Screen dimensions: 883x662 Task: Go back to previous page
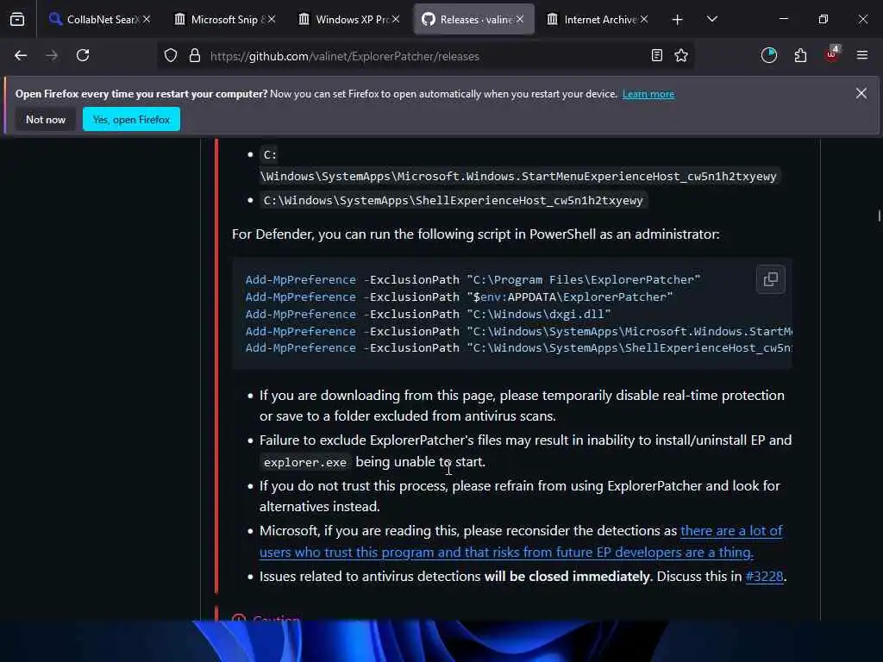click(21, 55)
